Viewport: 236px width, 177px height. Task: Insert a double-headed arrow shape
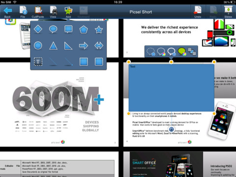(99, 46)
